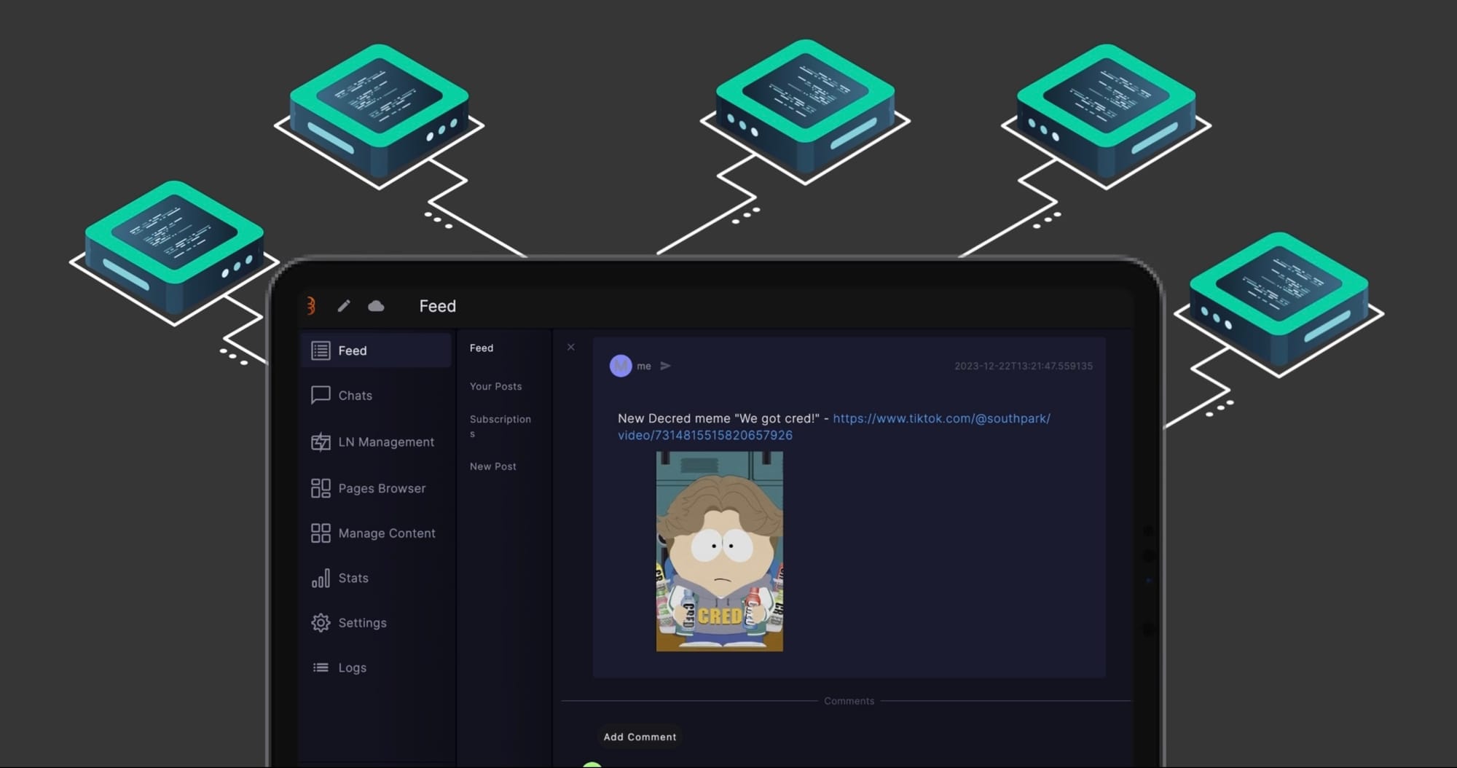This screenshot has width=1457, height=768.
Task: Open LN Management in the sidebar
Action: click(x=377, y=442)
